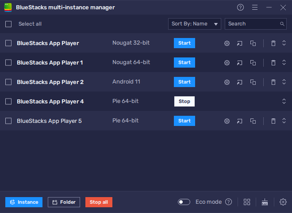Clone the BlueStacks App Player 5 instance

tap(253, 121)
